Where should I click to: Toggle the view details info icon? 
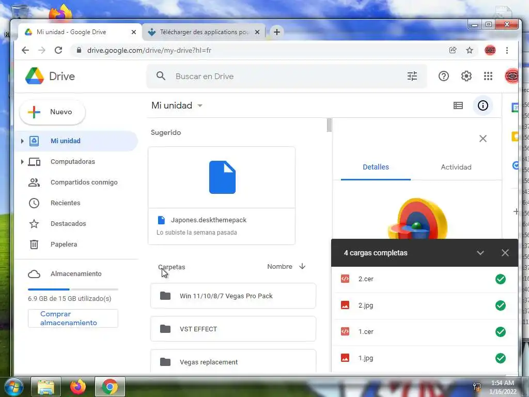483,105
